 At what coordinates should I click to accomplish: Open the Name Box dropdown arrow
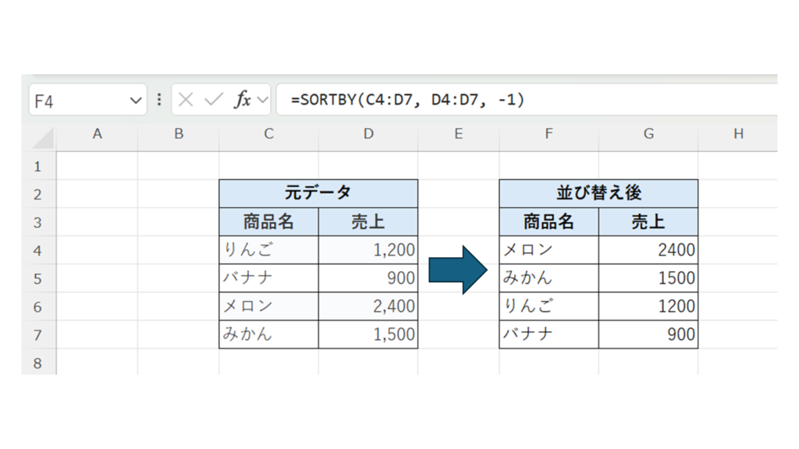(135, 101)
